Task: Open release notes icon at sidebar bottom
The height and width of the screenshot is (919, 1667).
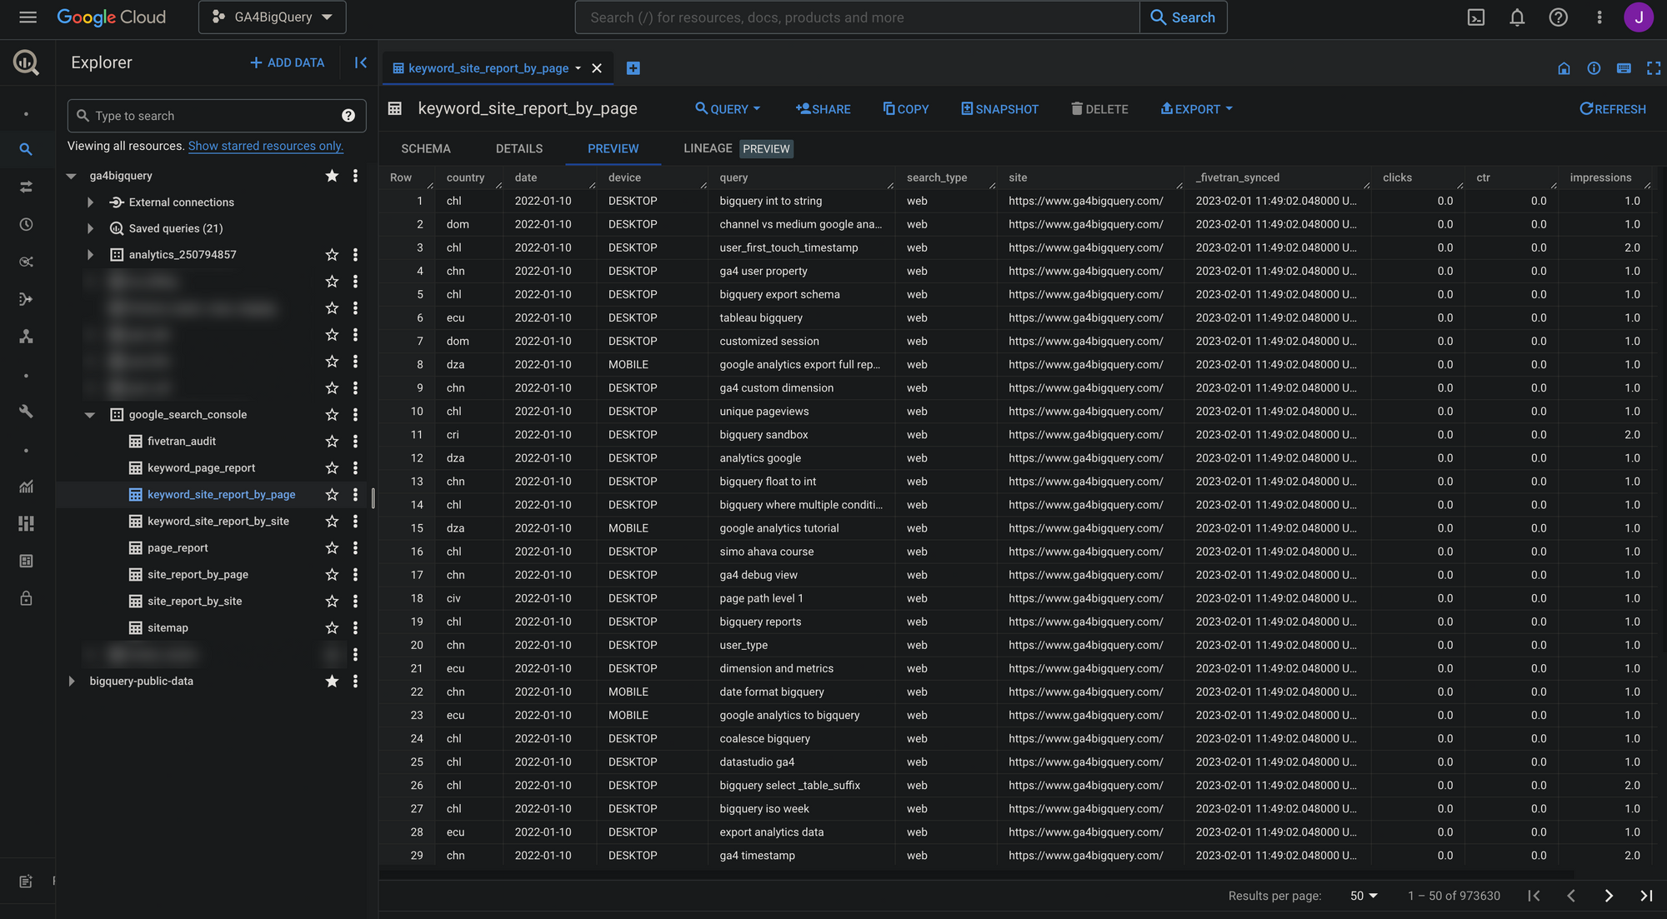Action: tap(26, 882)
